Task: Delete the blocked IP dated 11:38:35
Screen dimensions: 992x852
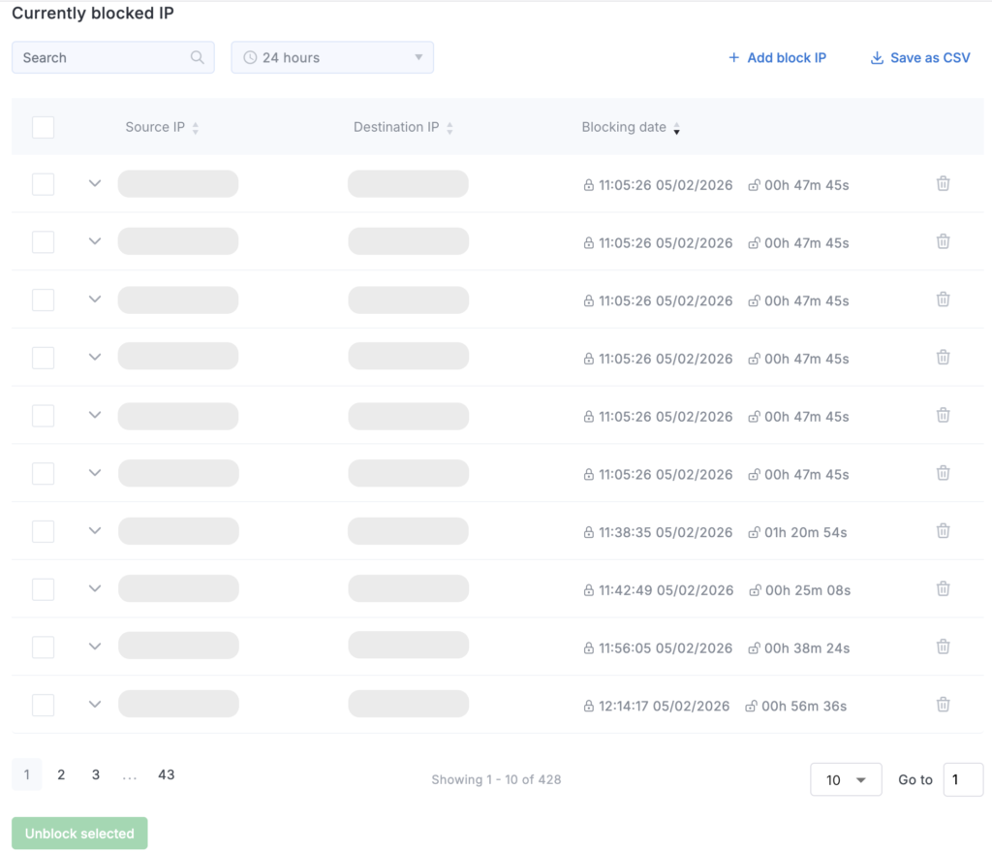Action: (x=943, y=531)
